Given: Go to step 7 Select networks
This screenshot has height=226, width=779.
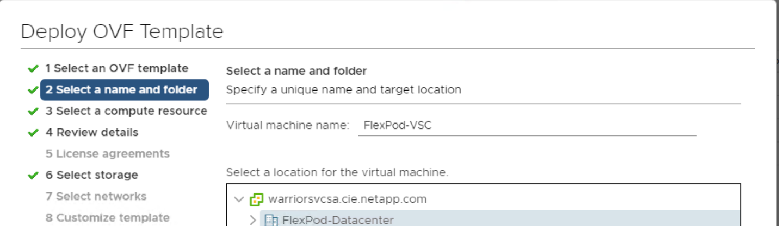Looking at the screenshot, I should point(96,196).
